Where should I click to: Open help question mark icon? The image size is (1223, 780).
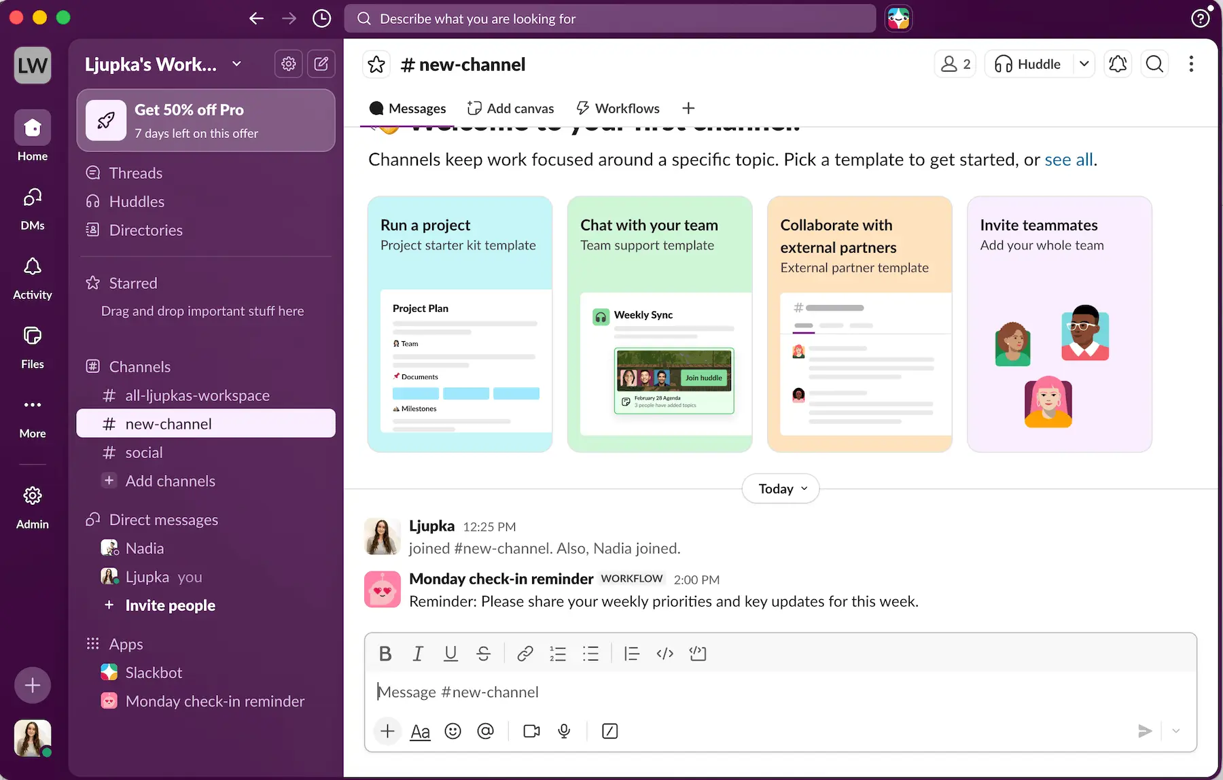[1201, 18]
